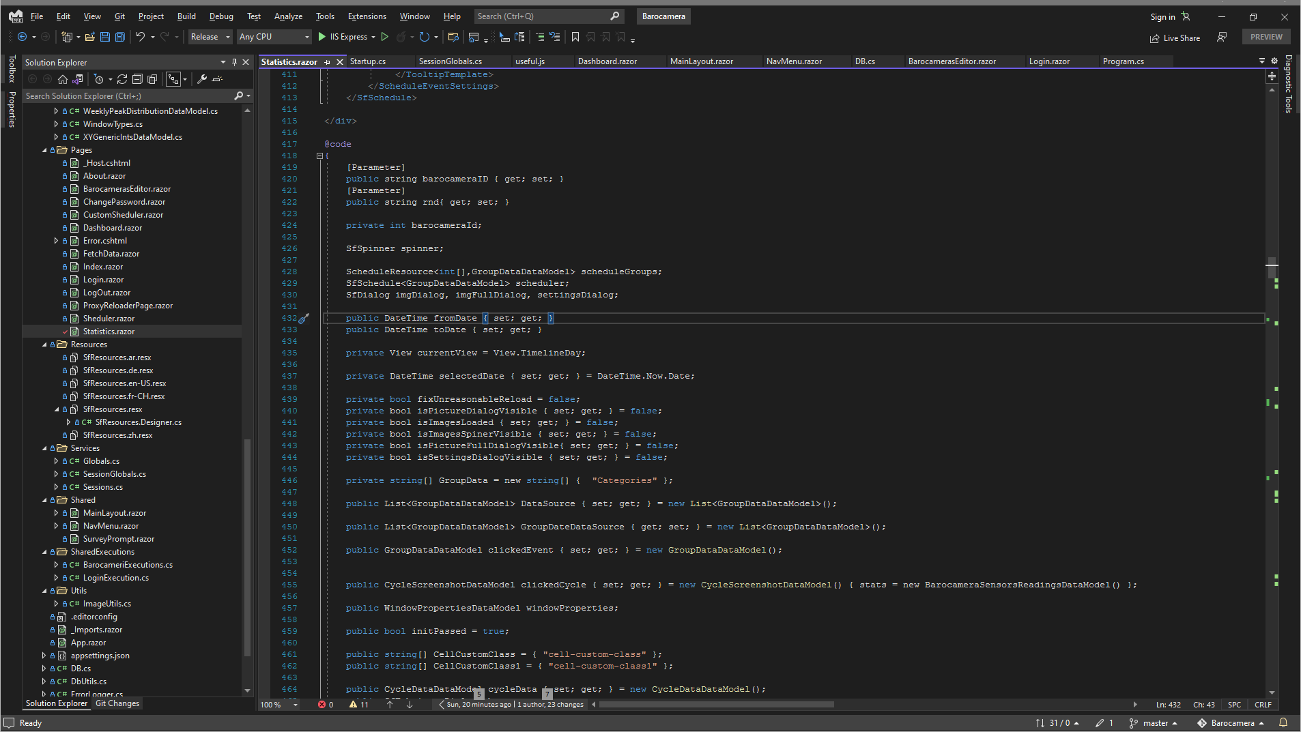Open the notifications bell in status bar
Viewport: 1301px width, 732px height.
[1283, 722]
